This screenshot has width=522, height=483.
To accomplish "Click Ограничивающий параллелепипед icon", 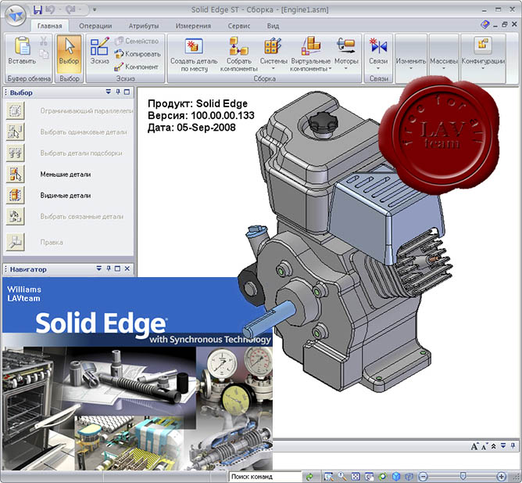I will tap(15, 110).
